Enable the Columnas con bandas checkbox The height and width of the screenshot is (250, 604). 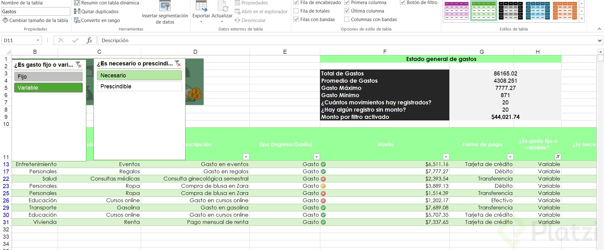347,19
